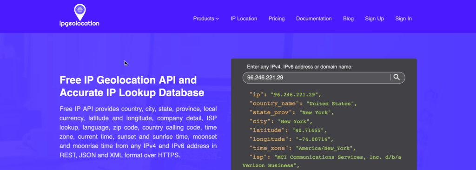Open the Pricing page

point(277,19)
